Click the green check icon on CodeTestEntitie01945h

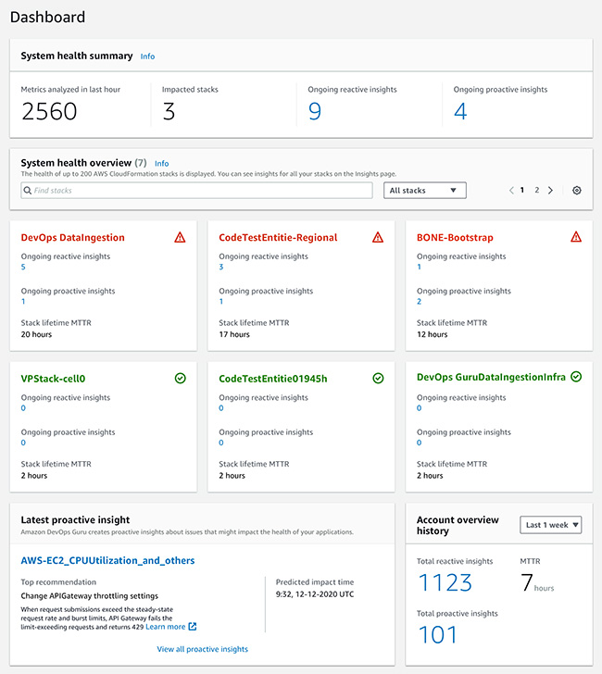pos(378,379)
